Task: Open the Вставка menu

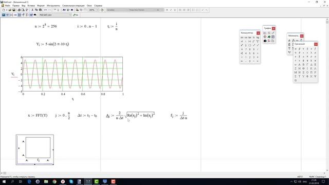Action: pos(31,6)
